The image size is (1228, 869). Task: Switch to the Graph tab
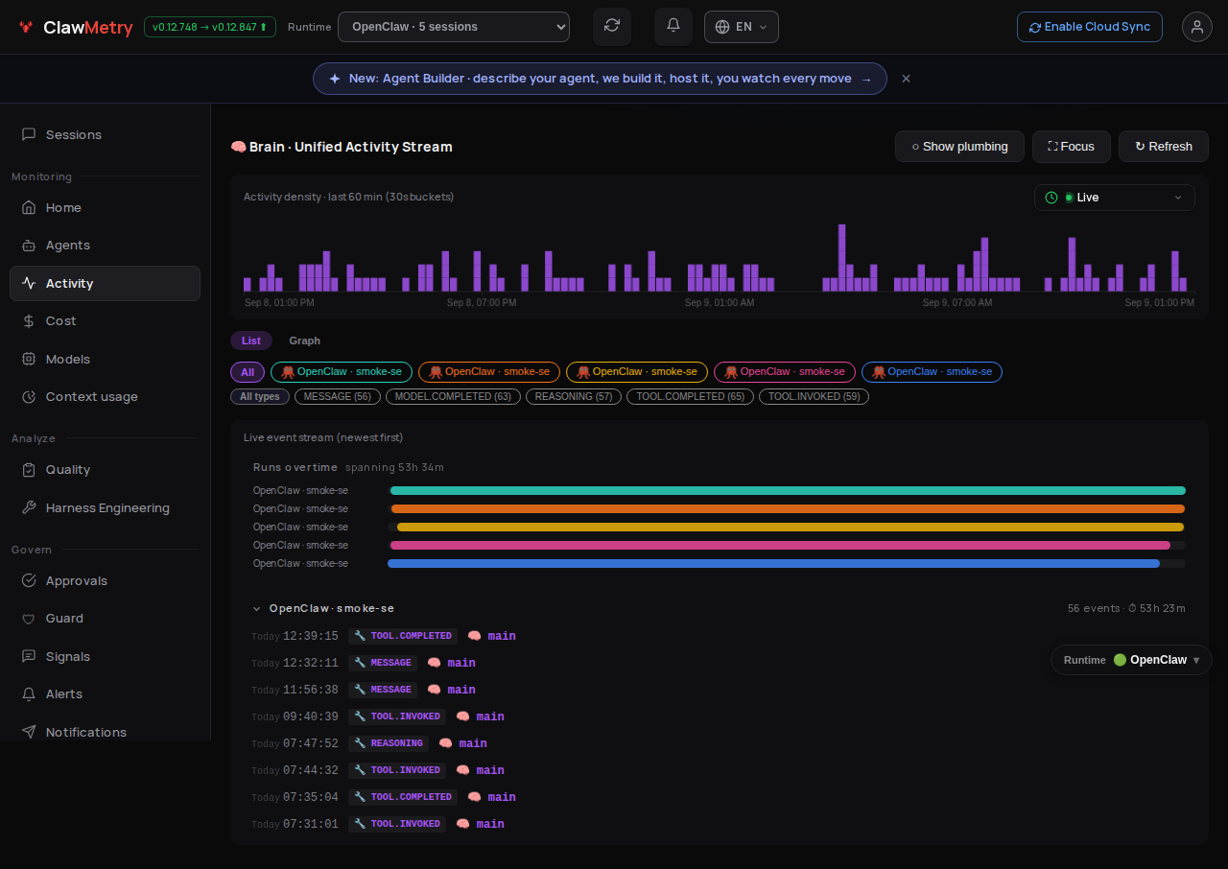(x=305, y=341)
